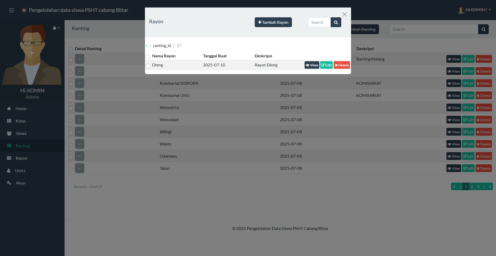Open Siswa page in sidebar

21,134
